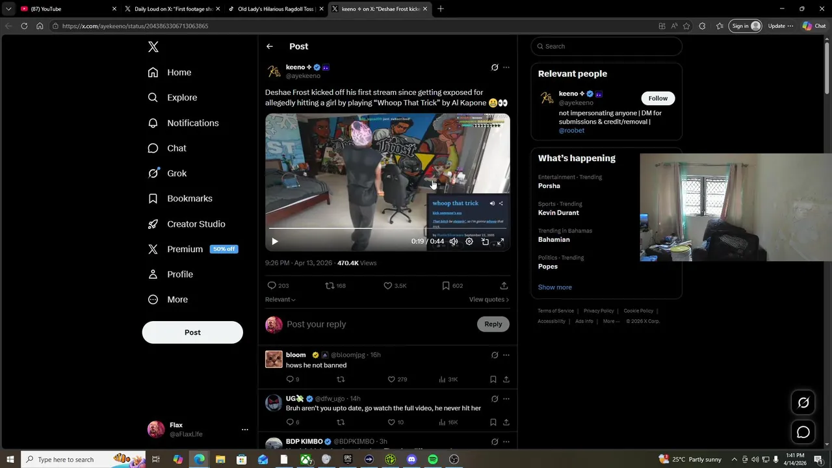Open Bookmarks in the sidebar
The height and width of the screenshot is (468, 832).
180,198
